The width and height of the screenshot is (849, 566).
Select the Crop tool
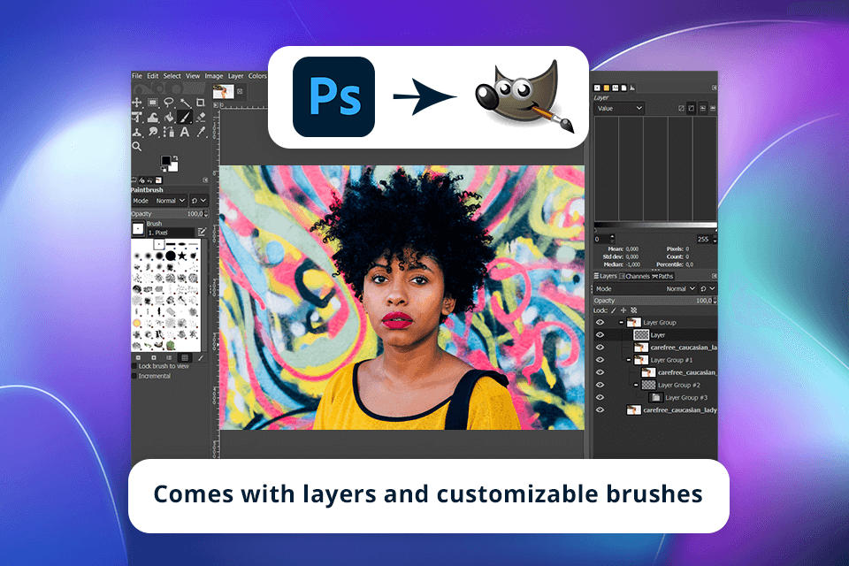tap(201, 103)
